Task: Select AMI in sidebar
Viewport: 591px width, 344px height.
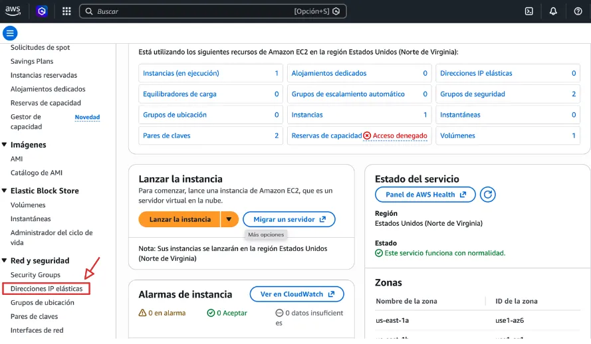Action: pos(17,159)
